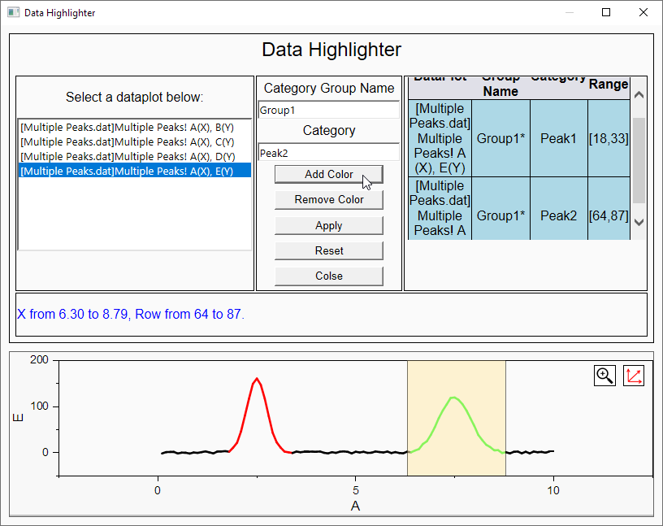Click the Colse button to exit

(328, 276)
